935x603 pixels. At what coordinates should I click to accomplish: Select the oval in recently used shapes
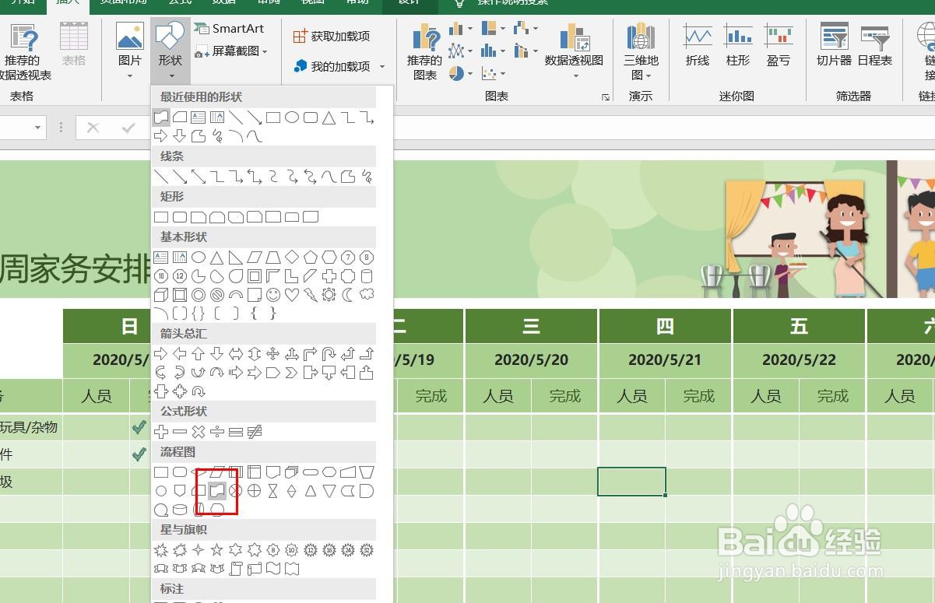coord(292,117)
